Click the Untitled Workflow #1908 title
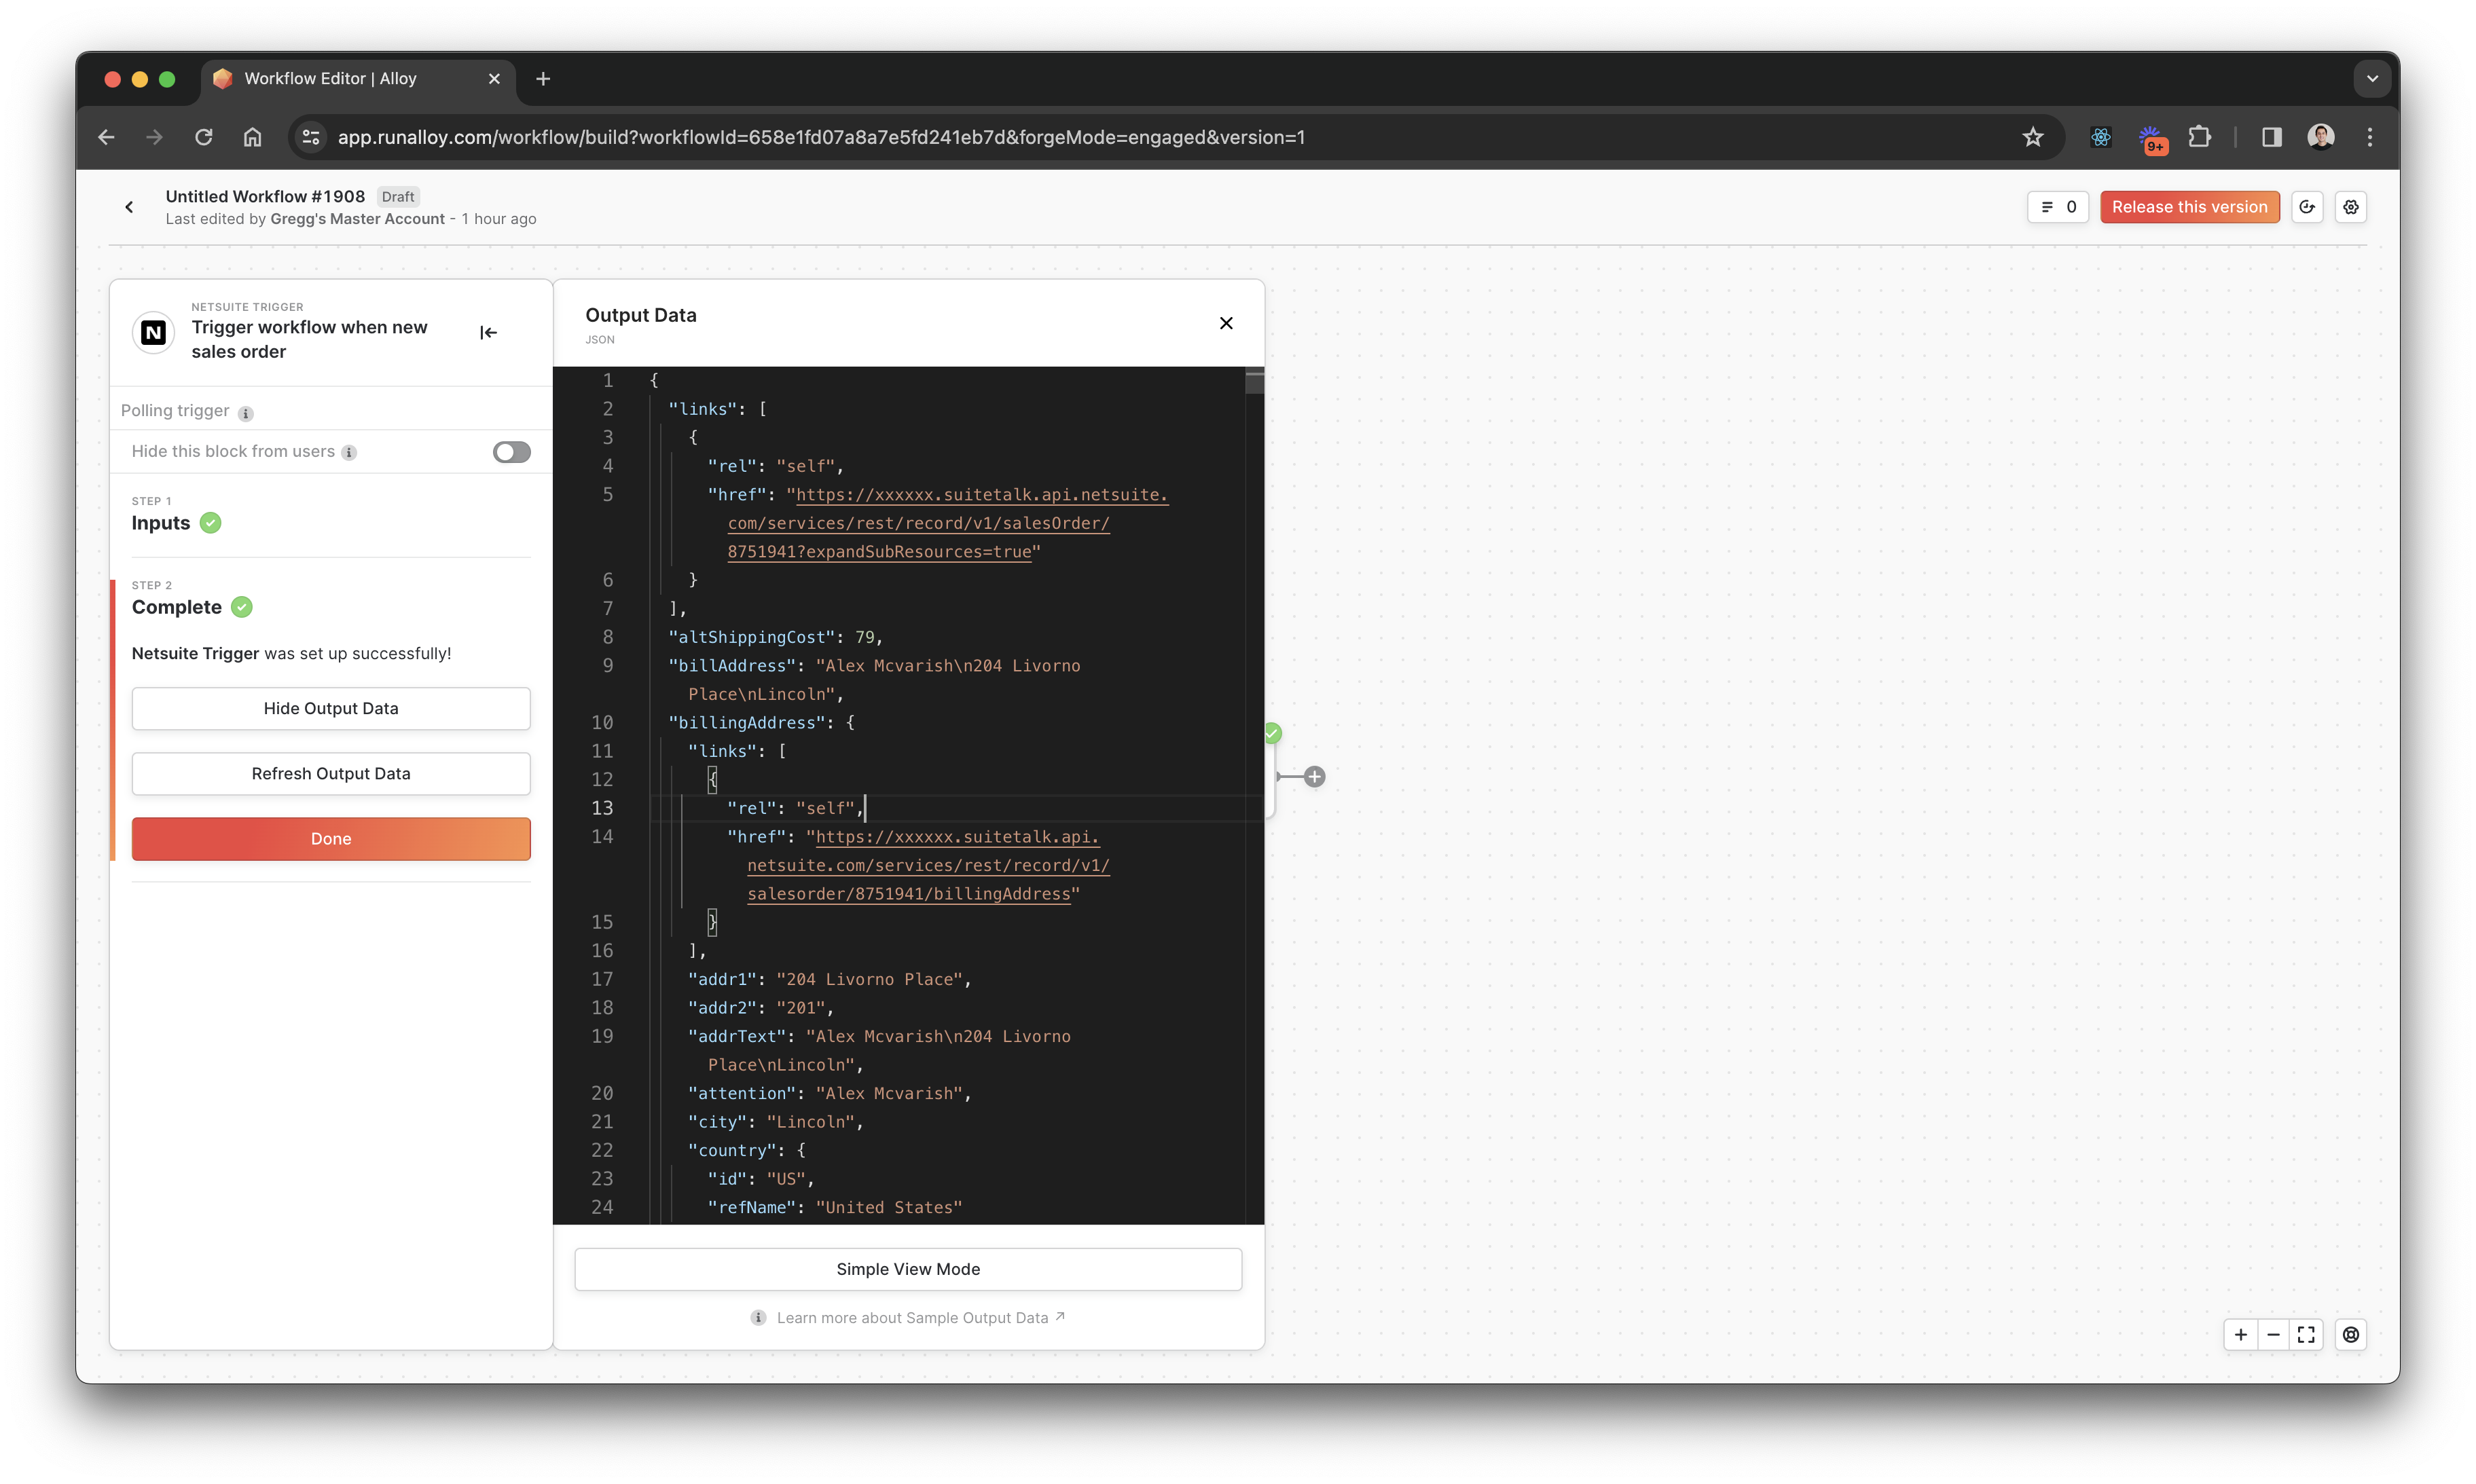The width and height of the screenshot is (2476, 1484). tap(265, 196)
